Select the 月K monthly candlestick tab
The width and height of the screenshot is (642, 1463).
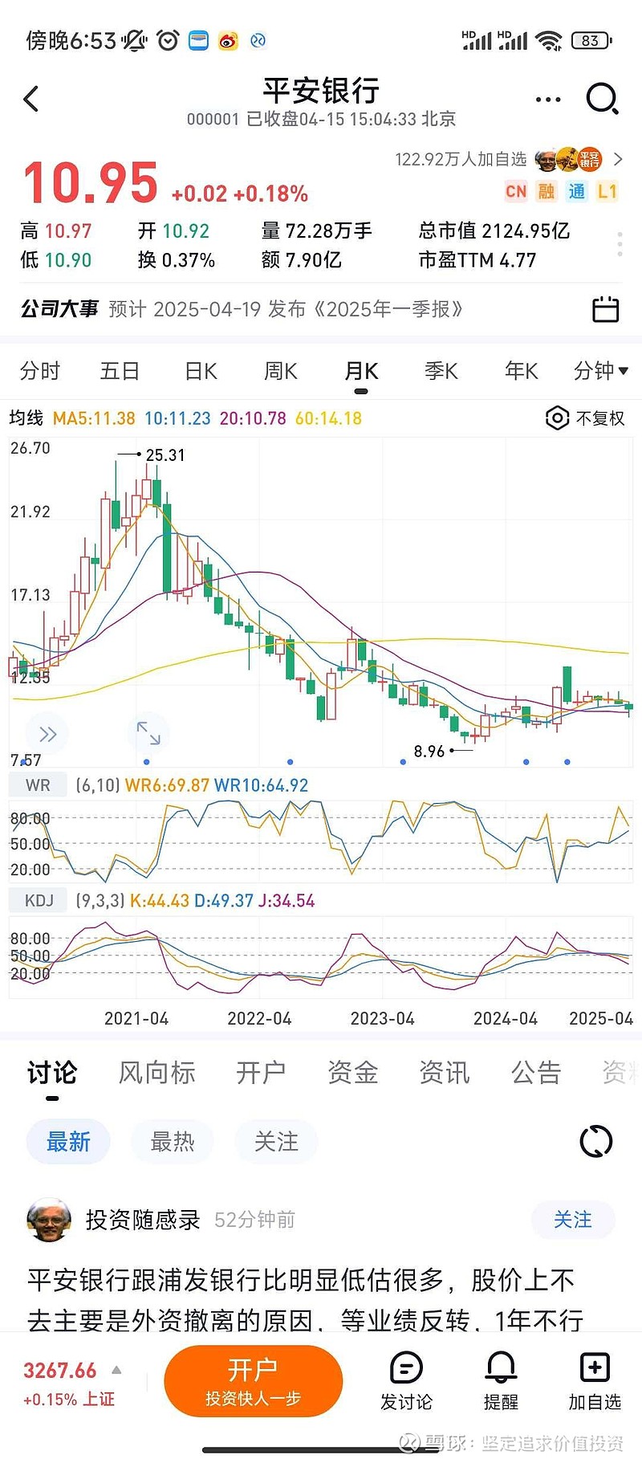(361, 371)
